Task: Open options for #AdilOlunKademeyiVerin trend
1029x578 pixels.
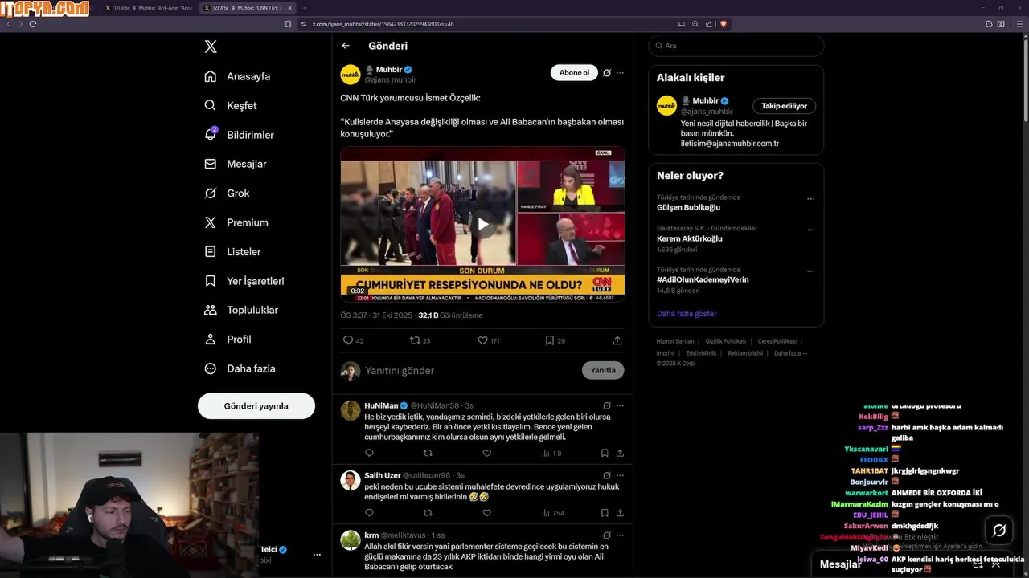Action: (x=811, y=271)
